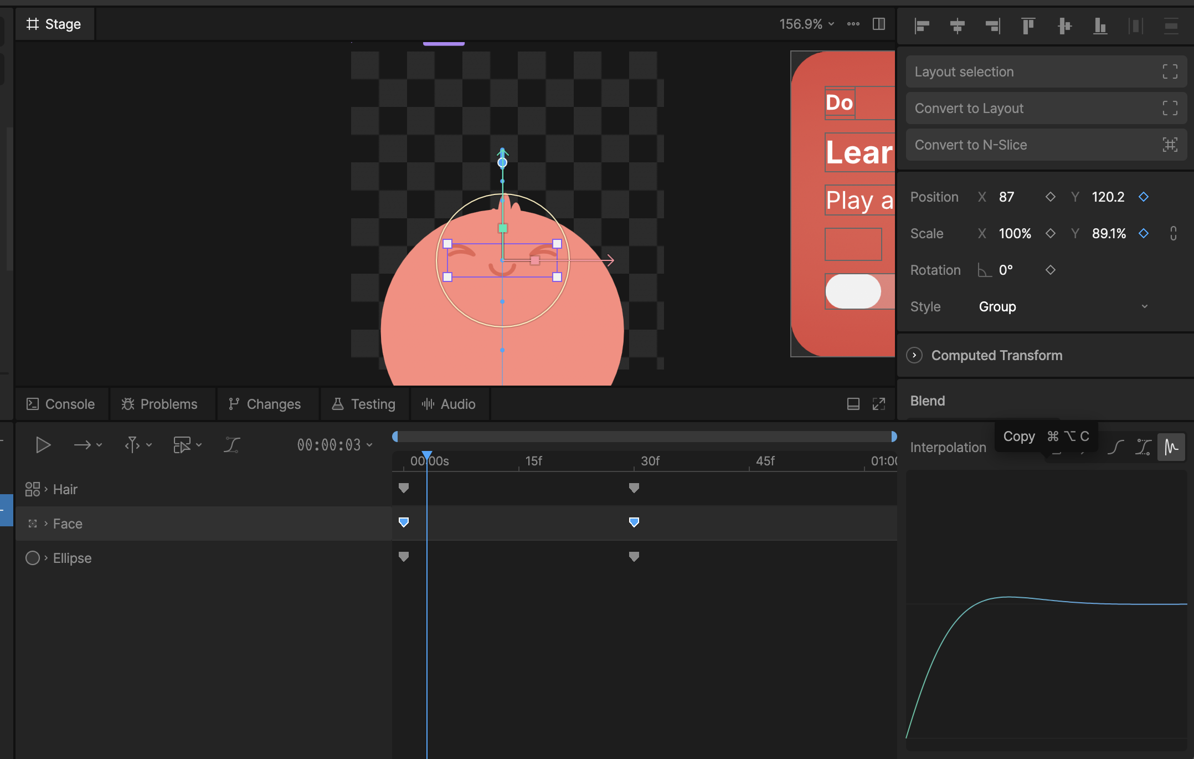This screenshot has width=1194, height=759.
Task: Edit the Scale X value 100%
Action: tap(1015, 233)
